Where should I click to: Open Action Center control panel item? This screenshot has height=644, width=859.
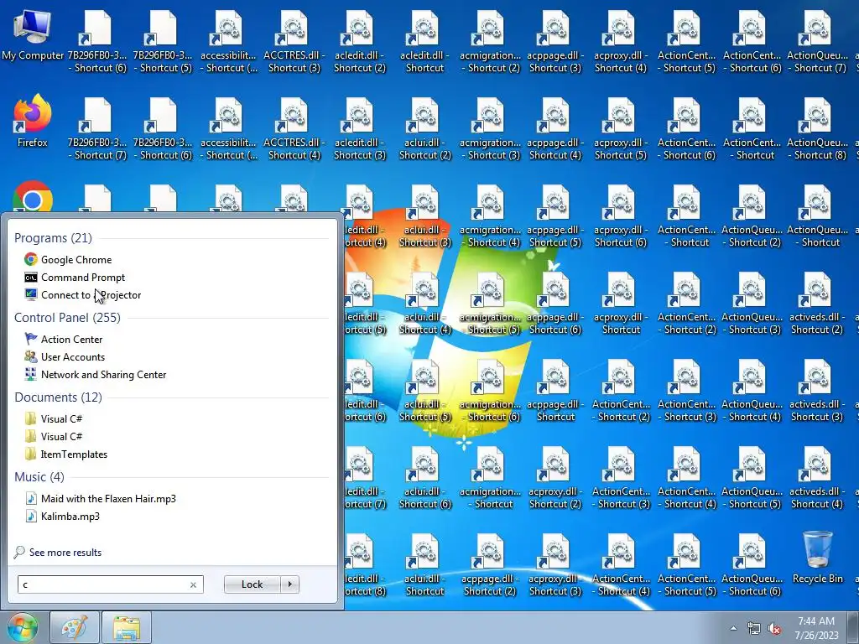[x=64, y=339]
